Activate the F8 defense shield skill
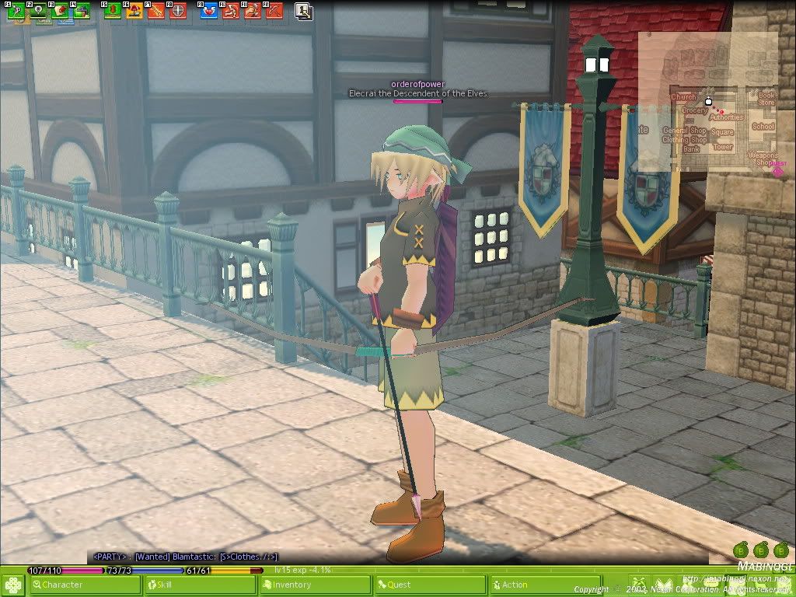 pyautogui.click(x=178, y=12)
